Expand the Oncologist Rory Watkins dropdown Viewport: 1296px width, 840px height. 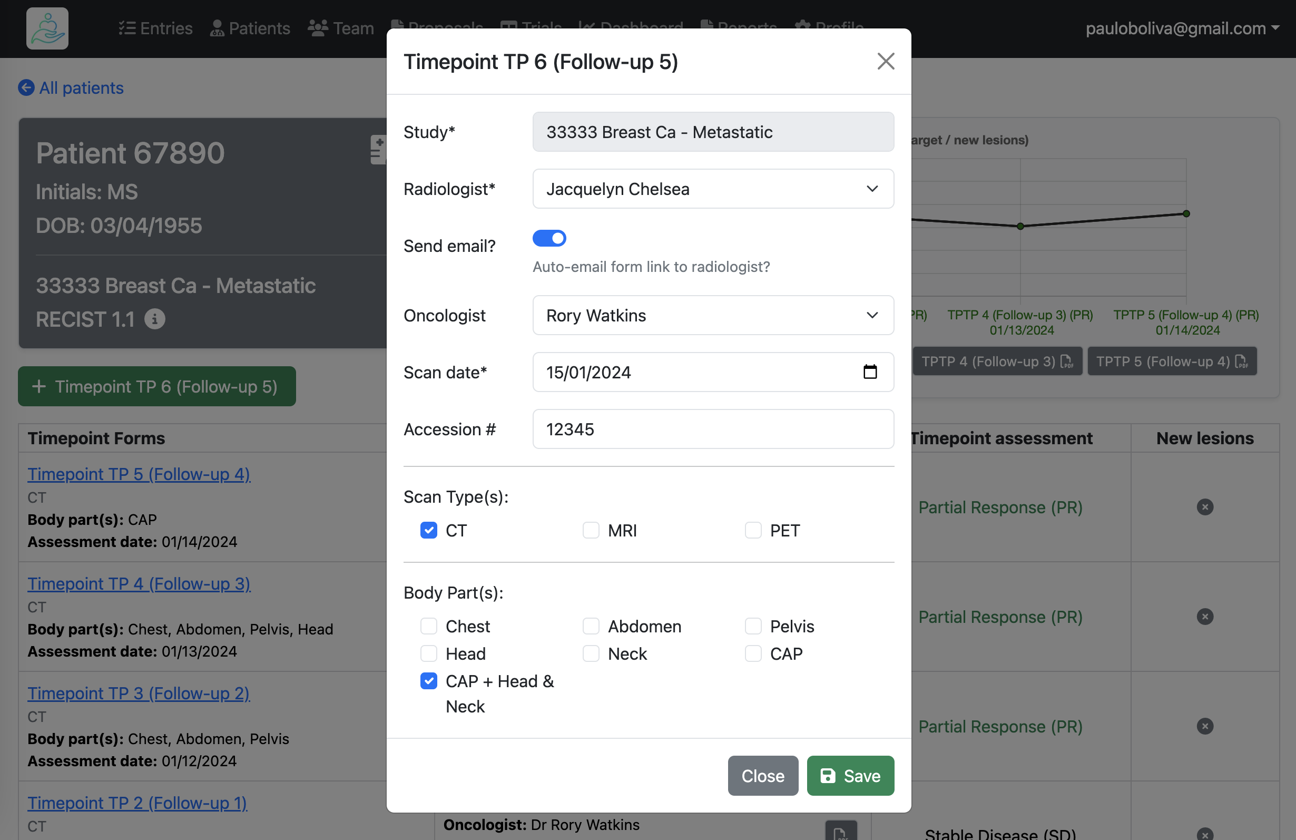click(712, 316)
